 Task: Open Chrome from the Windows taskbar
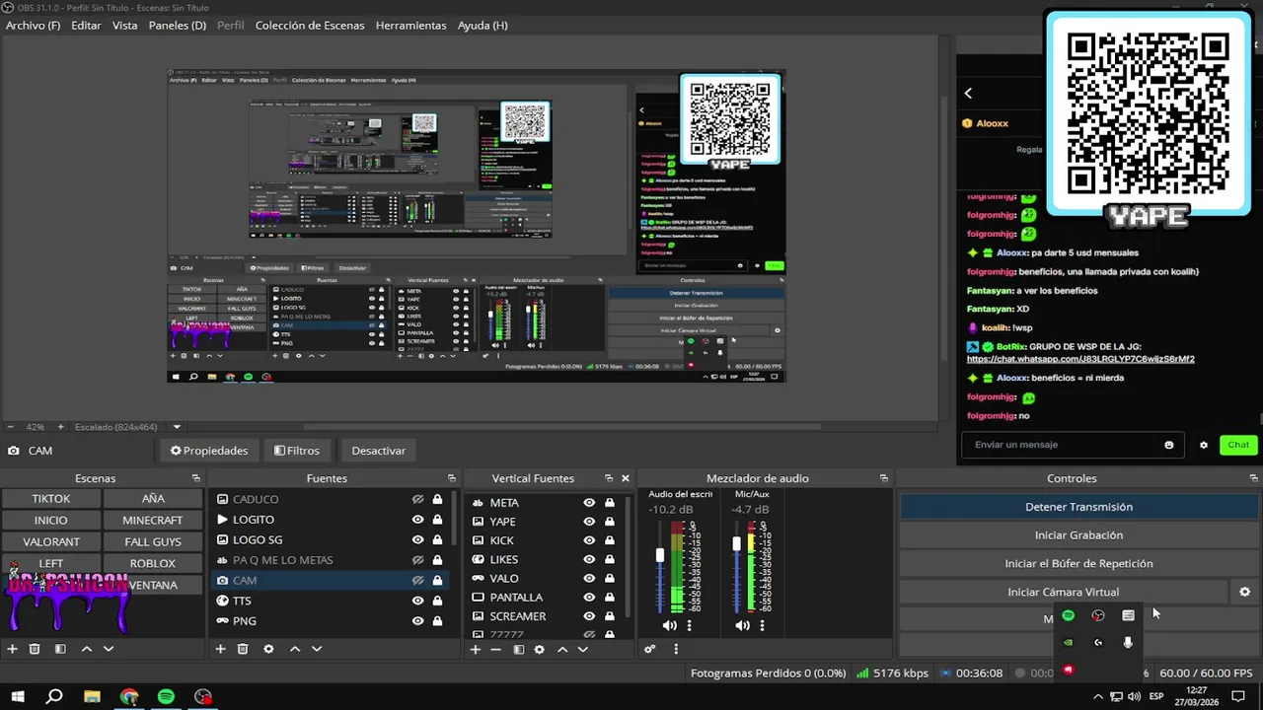(129, 696)
